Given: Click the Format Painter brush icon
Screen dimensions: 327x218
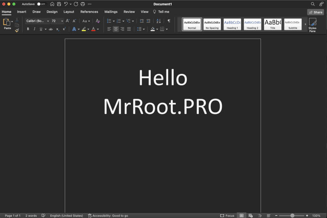Looking at the screenshot, I should 17,30.
